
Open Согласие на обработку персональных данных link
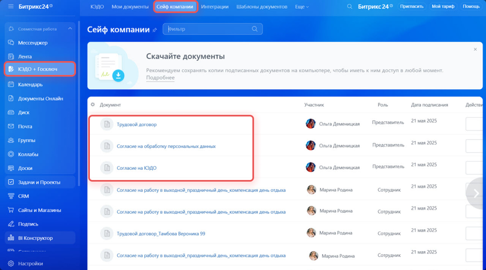(x=166, y=147)
